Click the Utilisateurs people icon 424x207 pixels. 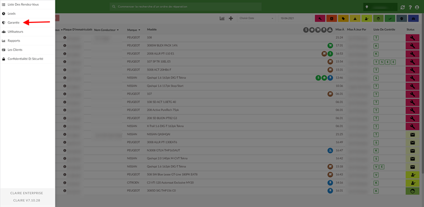(3, 31)
